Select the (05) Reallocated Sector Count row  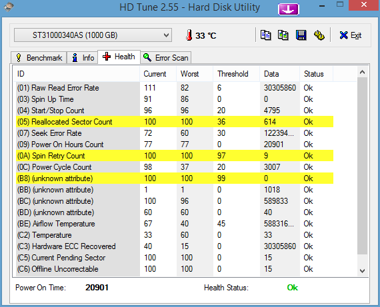coord(175,122)
